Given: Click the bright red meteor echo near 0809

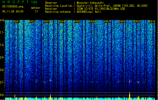Looking at the screenshot, I should coord(130,81).
